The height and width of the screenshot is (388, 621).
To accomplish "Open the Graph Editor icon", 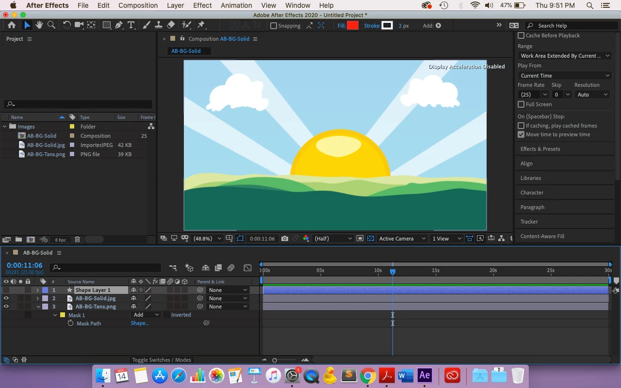I will [x=247, y=267].
